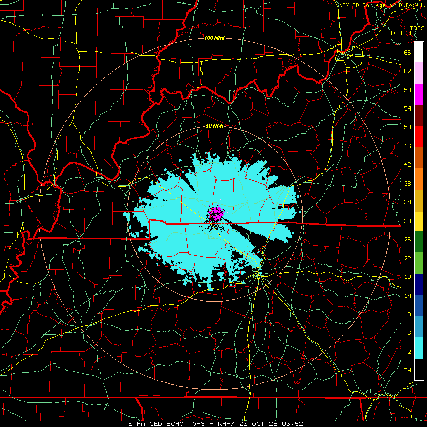
Task: Select the dark green legend swatch
Action: tap(419, 241)
